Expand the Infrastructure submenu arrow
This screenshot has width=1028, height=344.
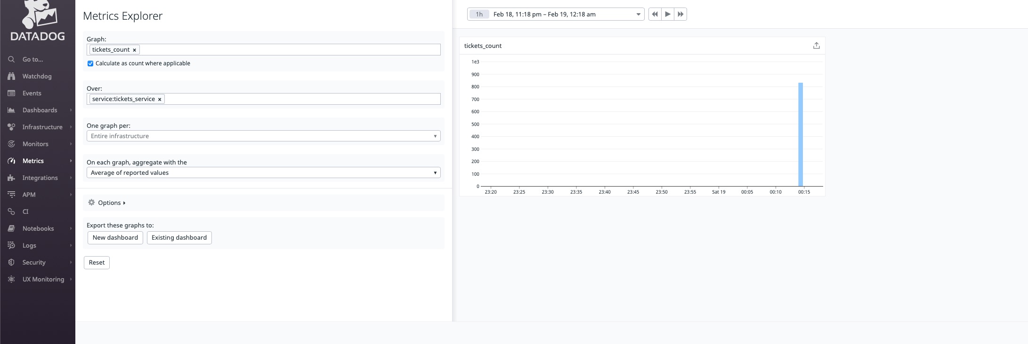(x=71, y=127)
